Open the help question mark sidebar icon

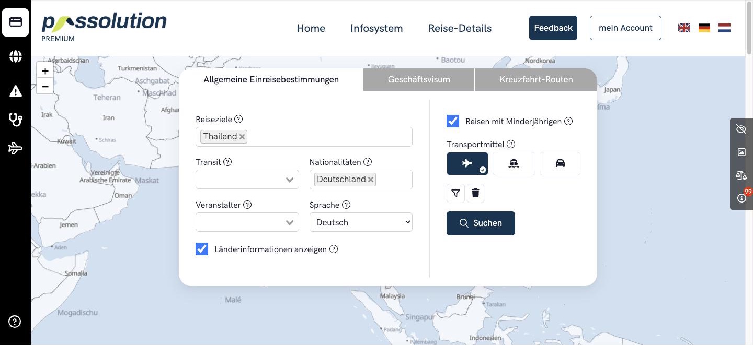coord(15,322)
